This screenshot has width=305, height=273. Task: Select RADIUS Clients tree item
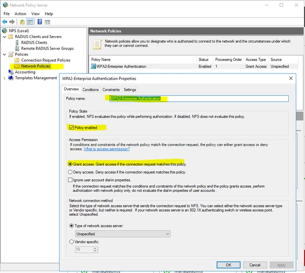[34, 43]
